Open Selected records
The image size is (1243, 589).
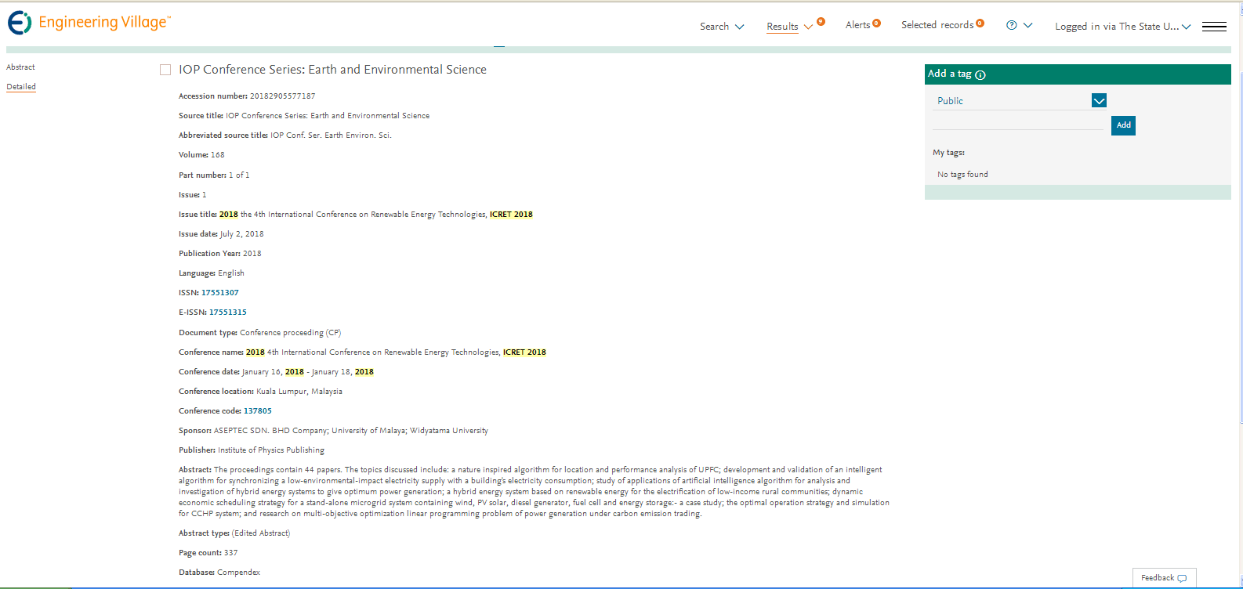937,25
